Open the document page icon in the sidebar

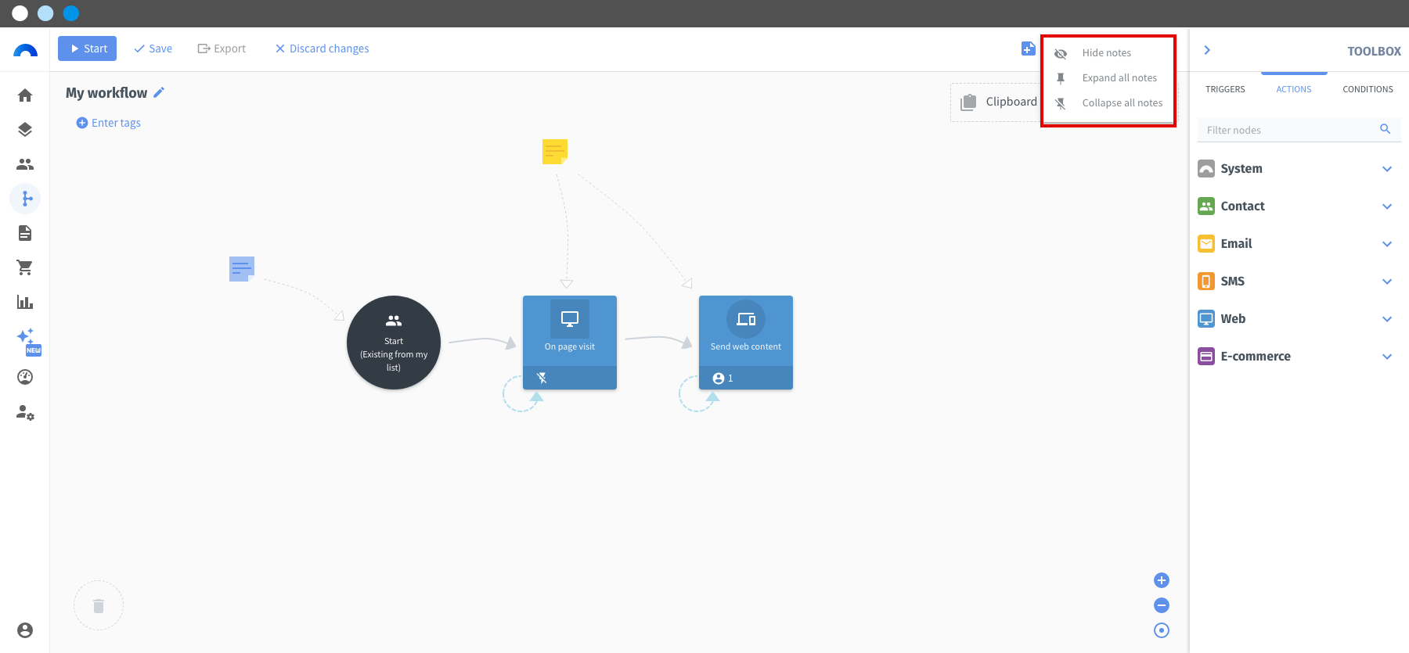click(25, 233)
